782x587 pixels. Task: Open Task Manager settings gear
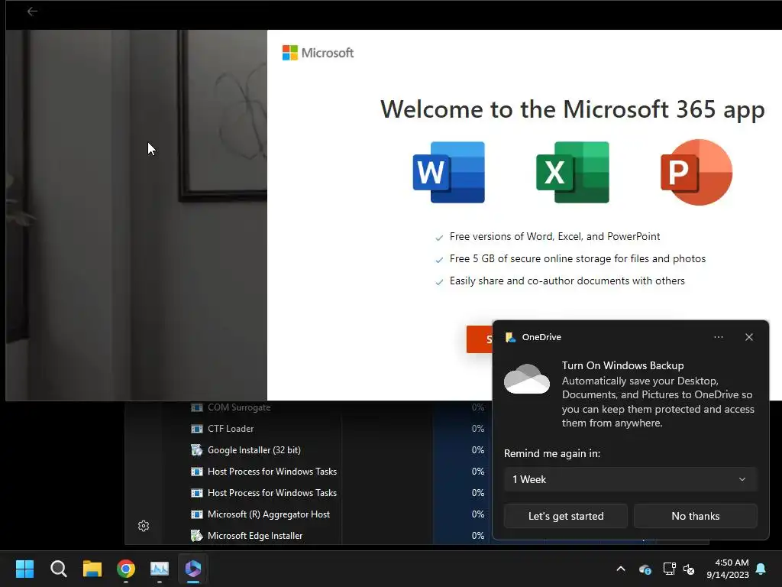[x=144, y=526]
